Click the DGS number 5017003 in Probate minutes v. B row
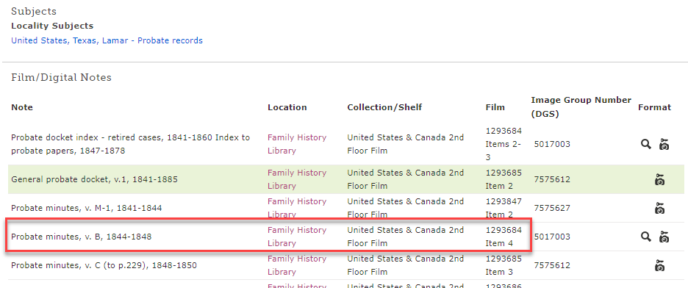 (x=552, y=237)
